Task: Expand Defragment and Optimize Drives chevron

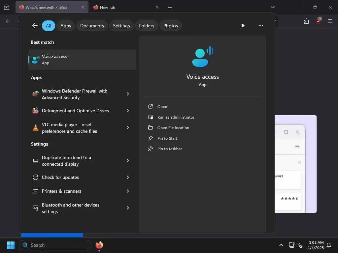Action: (x=128, y=111)
